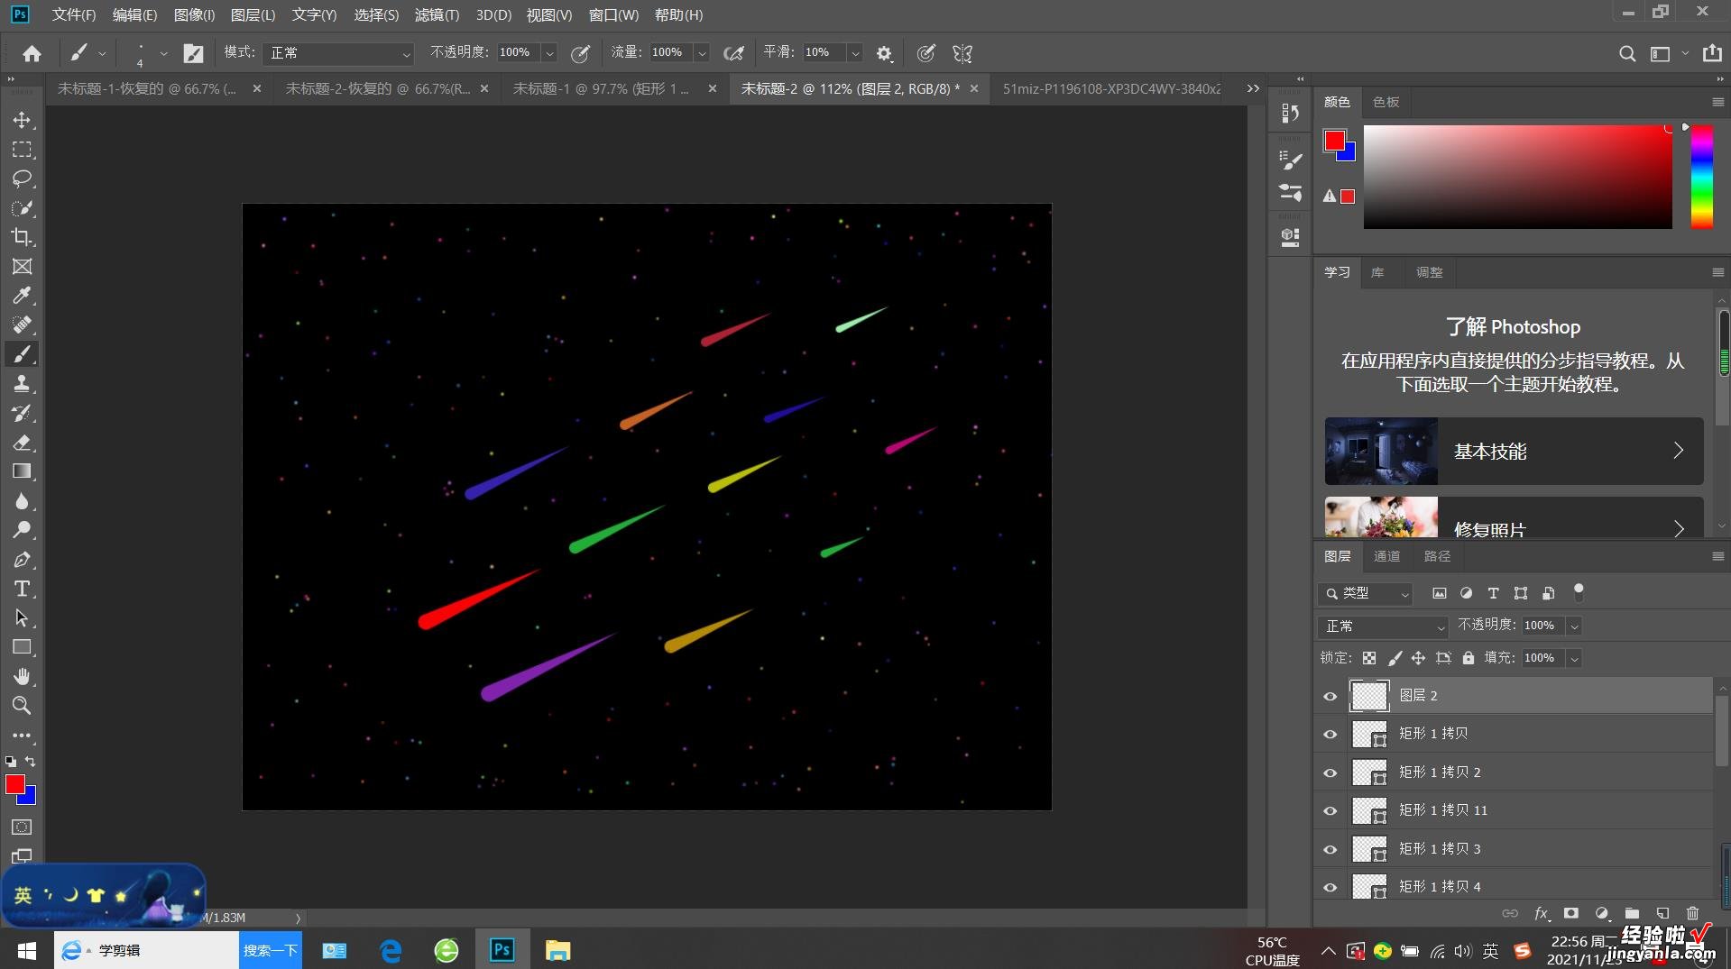Screen dimensions: 1731x969
Task: Open the brush settings panel toggle icon
Action: click(x=193, y=53)
